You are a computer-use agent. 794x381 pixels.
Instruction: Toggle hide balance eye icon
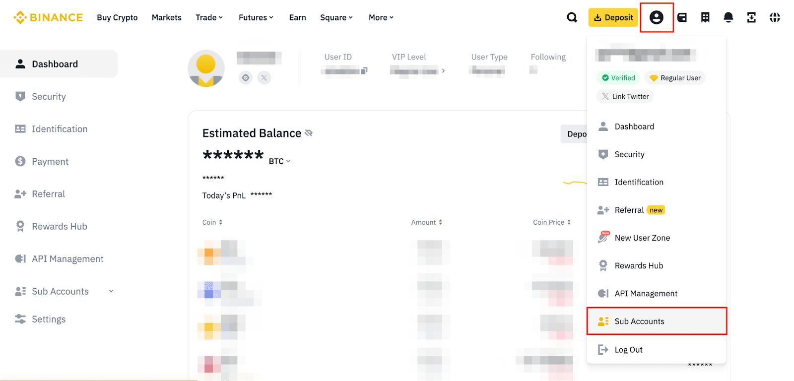pos(309,133)
